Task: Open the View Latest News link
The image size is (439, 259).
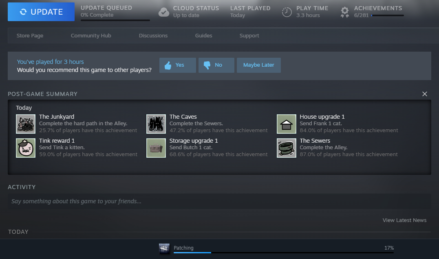Action: tap(404, 220)
